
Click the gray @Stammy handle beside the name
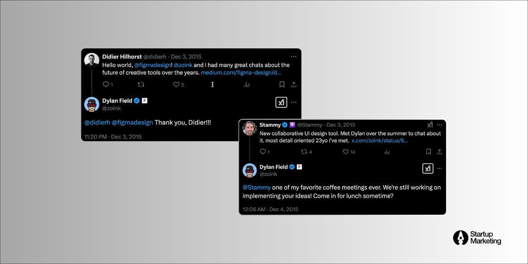click(x=310, y=125)
